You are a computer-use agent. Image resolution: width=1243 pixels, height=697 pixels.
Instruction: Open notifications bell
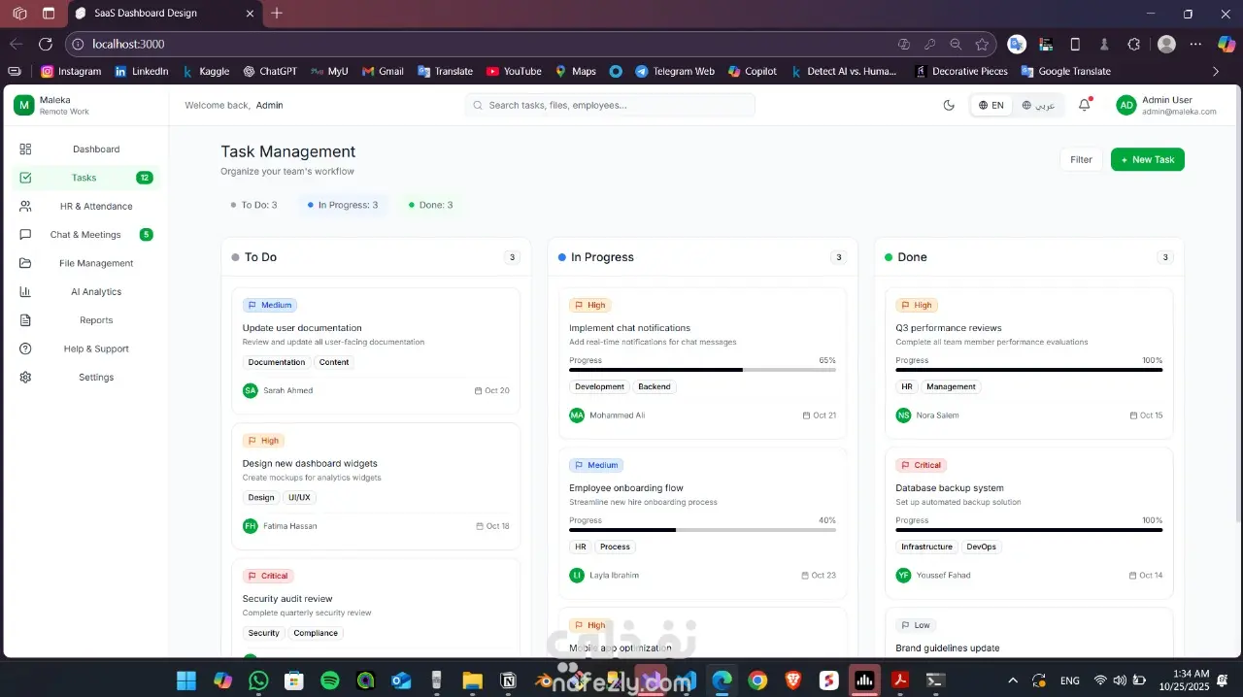tap(1085, 105)
